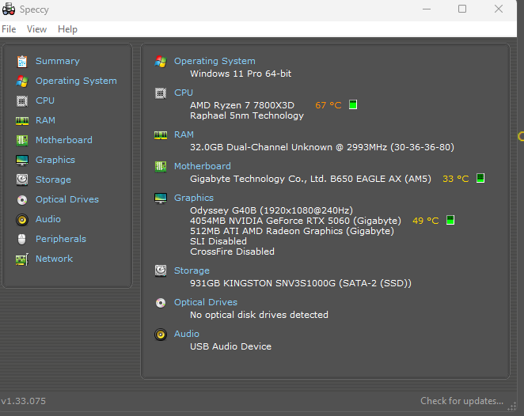Click the Motherboard heading link in summary

click(202, 166)
